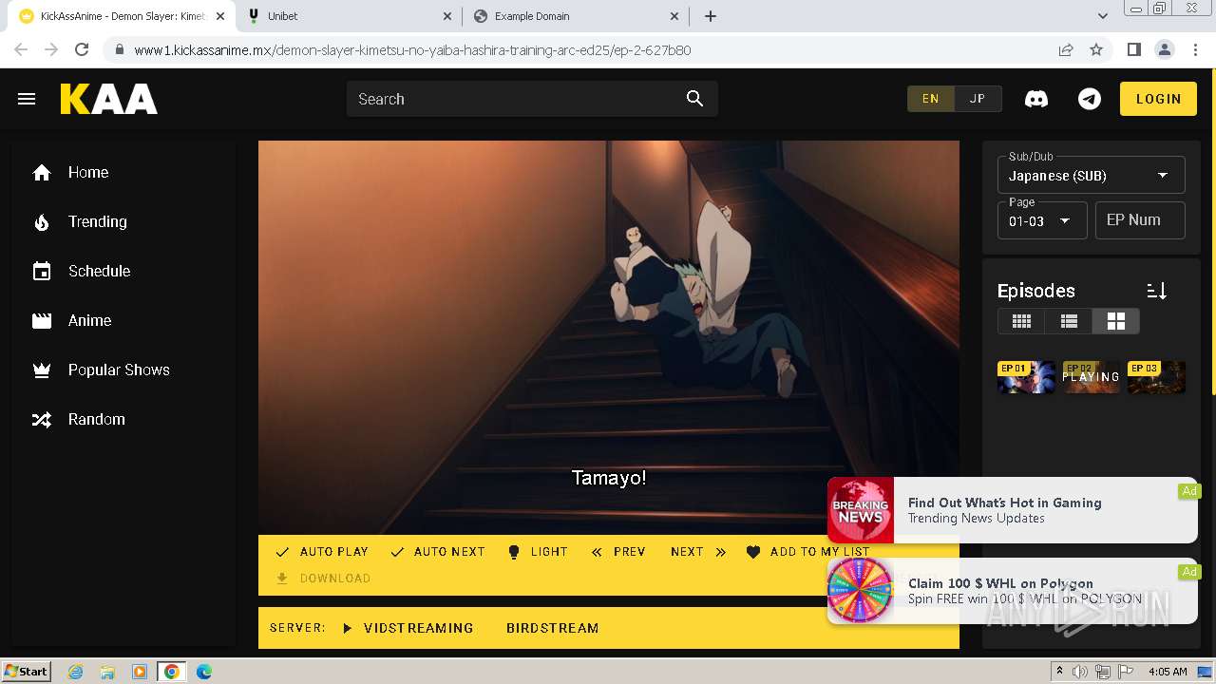Show hidden system tray icons
The height and width of the screenshot is (684, 1216).
pyautogui.click(x=1059, y=672)
